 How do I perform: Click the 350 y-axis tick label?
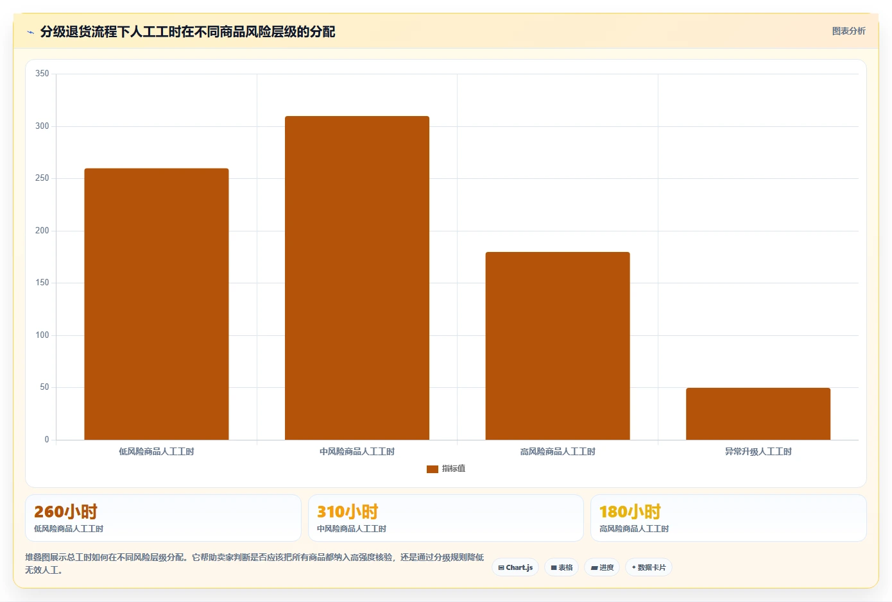(x=42, y=74)
